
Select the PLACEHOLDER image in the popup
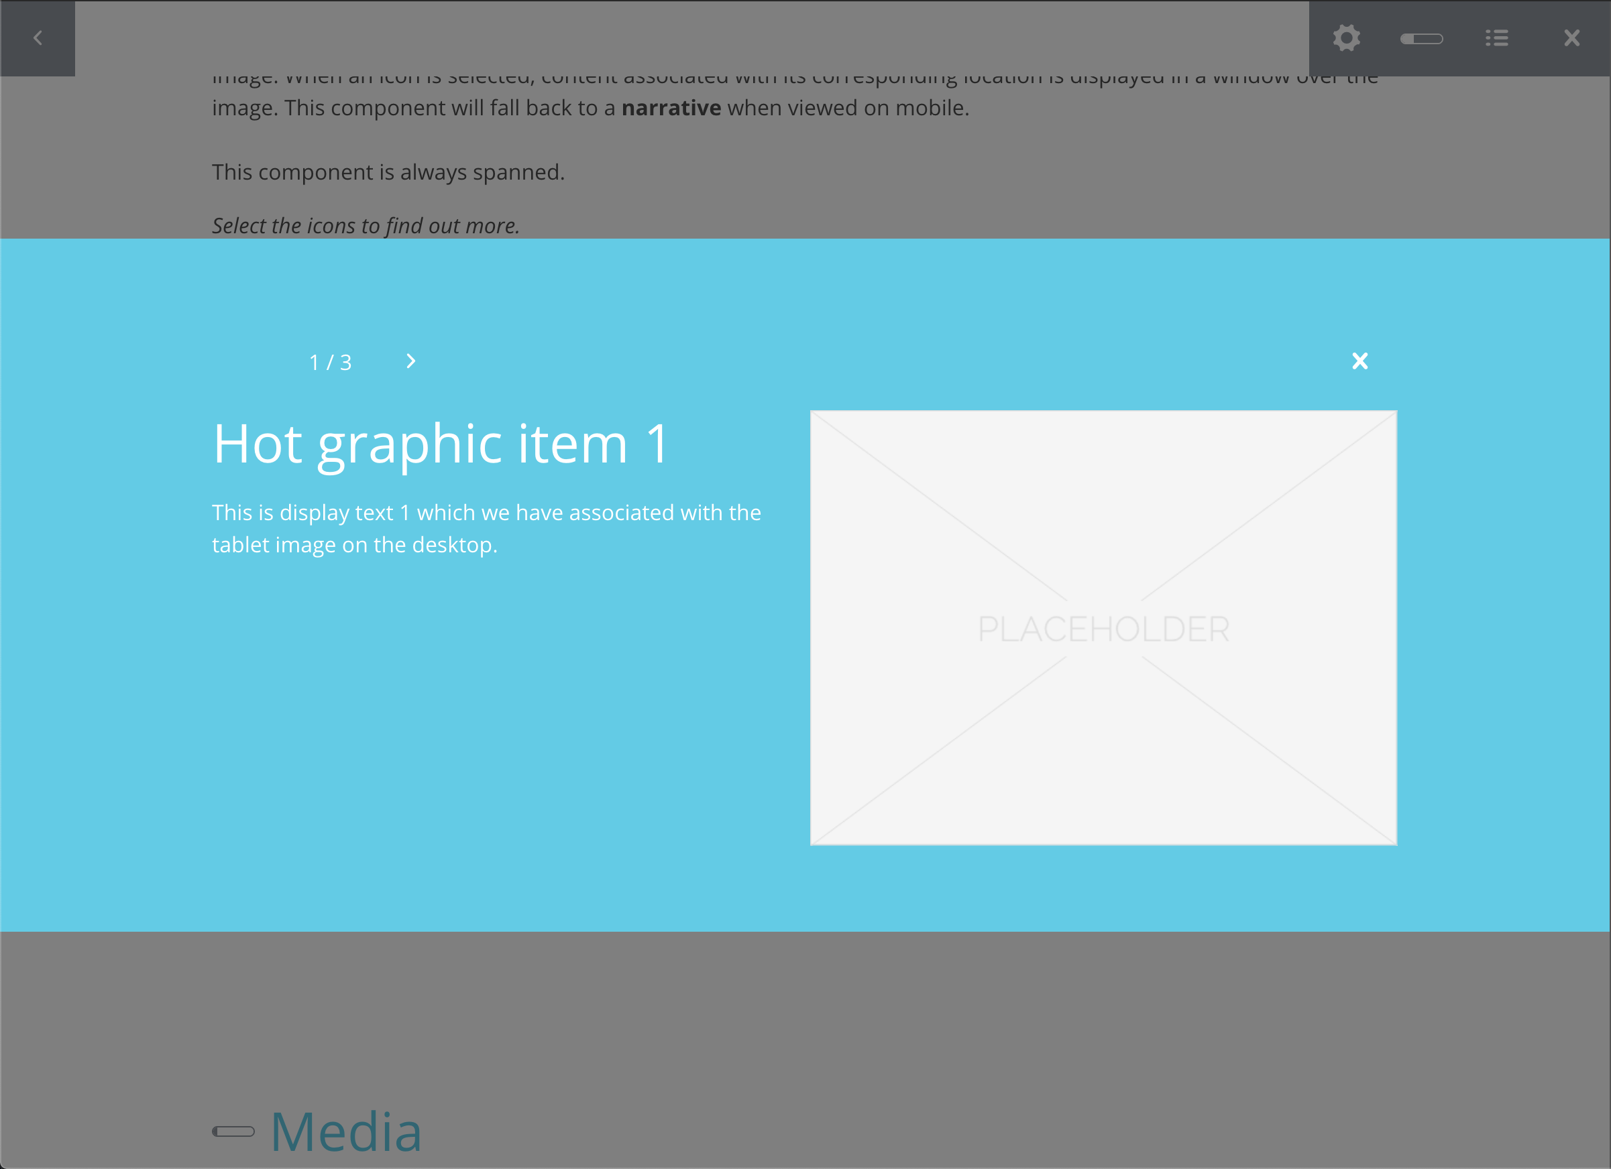[1103, 627]
